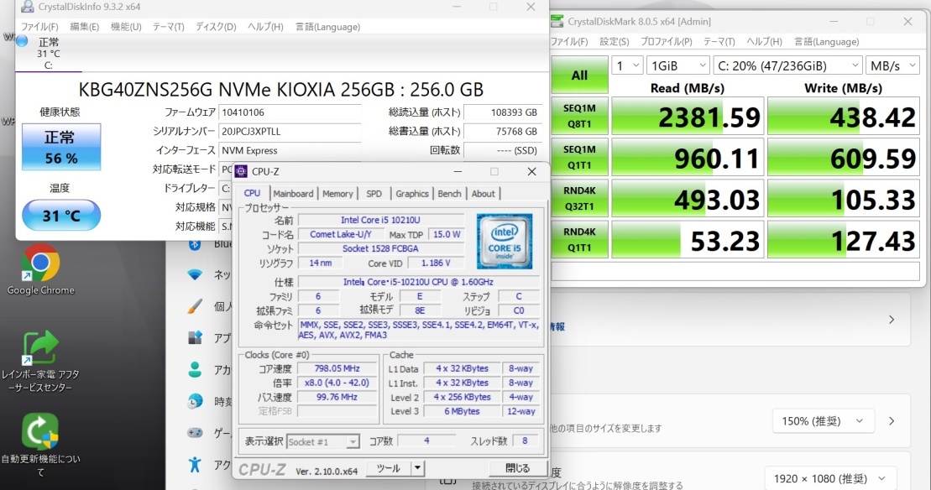Open the 1GiB test size dropdown
This screenshot has width=931, height=490.
[x=678, y=65]
